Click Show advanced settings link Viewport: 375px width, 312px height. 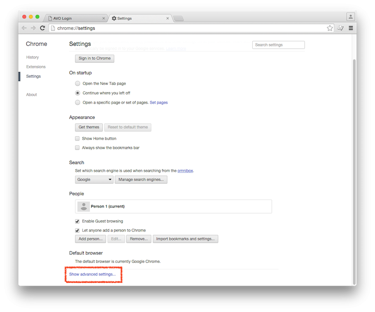click(x=93, y=275)
